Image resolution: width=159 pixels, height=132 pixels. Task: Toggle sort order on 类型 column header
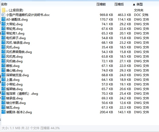pos(139,4)
